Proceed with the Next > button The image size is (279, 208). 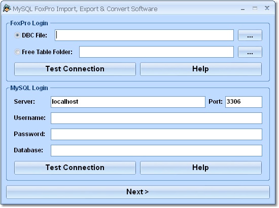[138, 192]
